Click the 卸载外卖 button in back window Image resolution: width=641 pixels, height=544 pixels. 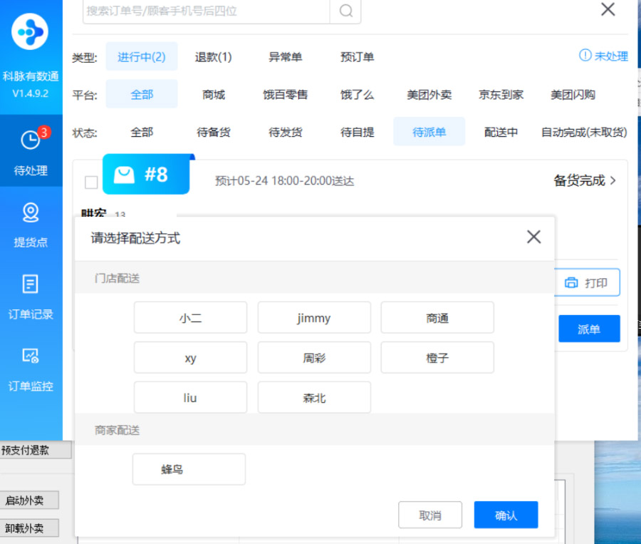tap(29, 528)
